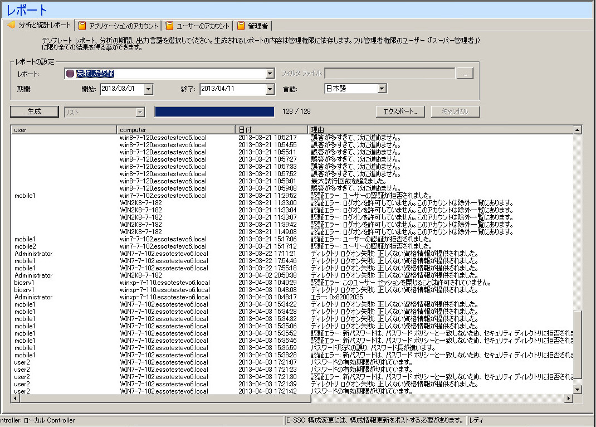Click the エクスポート... button
The image size is (596, 427).
tap(400, 111)
